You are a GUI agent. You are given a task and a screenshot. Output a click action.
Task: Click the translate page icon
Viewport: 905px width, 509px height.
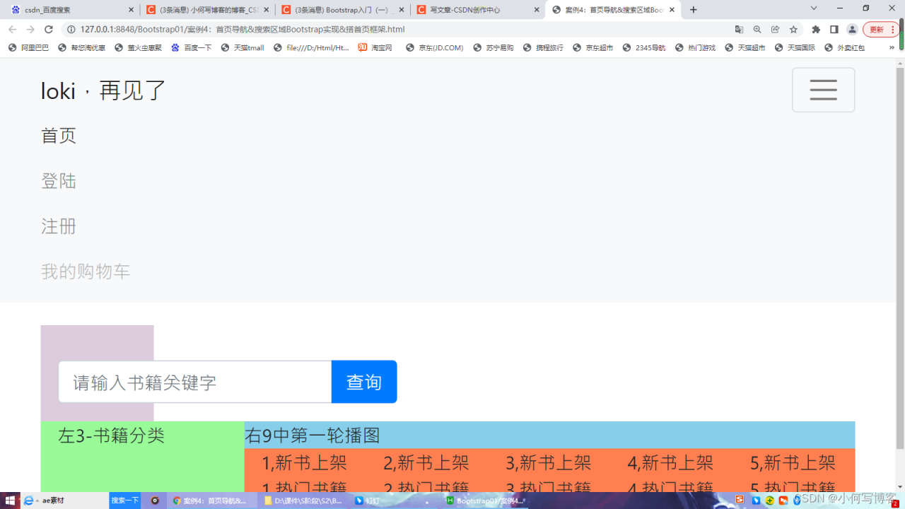[x=739, y=30]
